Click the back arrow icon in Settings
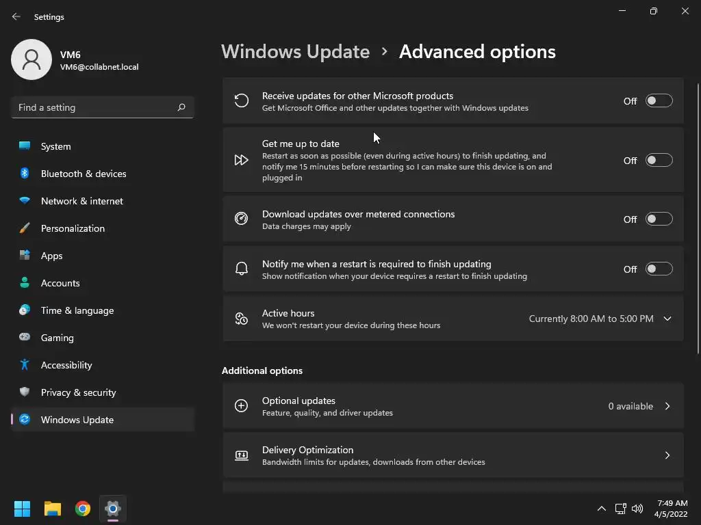The image size is (701, 525). click(16, 16)
